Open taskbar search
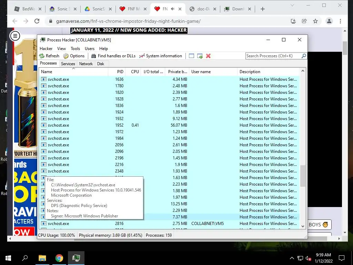353x265 pixels. click(x=25, y=258)
